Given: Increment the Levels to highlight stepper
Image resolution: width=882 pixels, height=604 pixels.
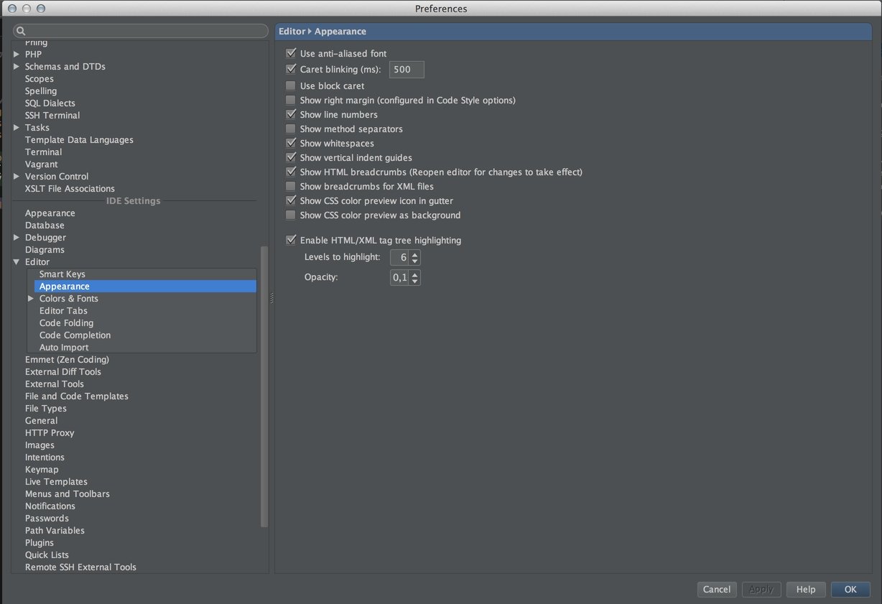Looking at the screenshot, I should coord(415,254).
